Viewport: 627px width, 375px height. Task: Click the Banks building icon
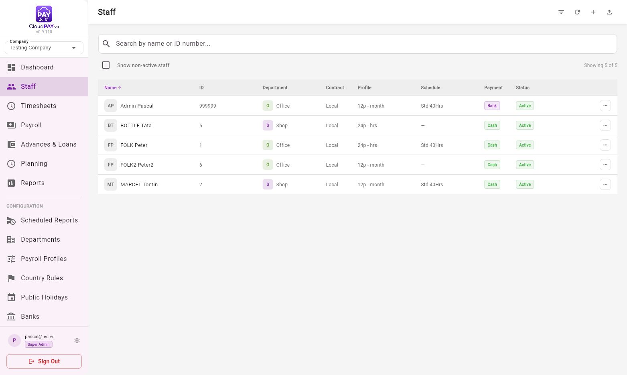[11, 316]
